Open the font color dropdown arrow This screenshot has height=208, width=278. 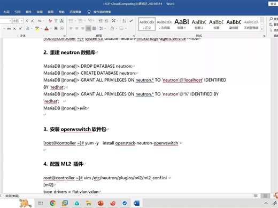coord(51,28)
